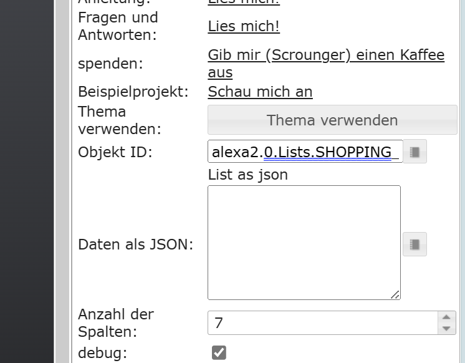Increase Anzahl der Spalten with up arrow

(x=447, y=317)
